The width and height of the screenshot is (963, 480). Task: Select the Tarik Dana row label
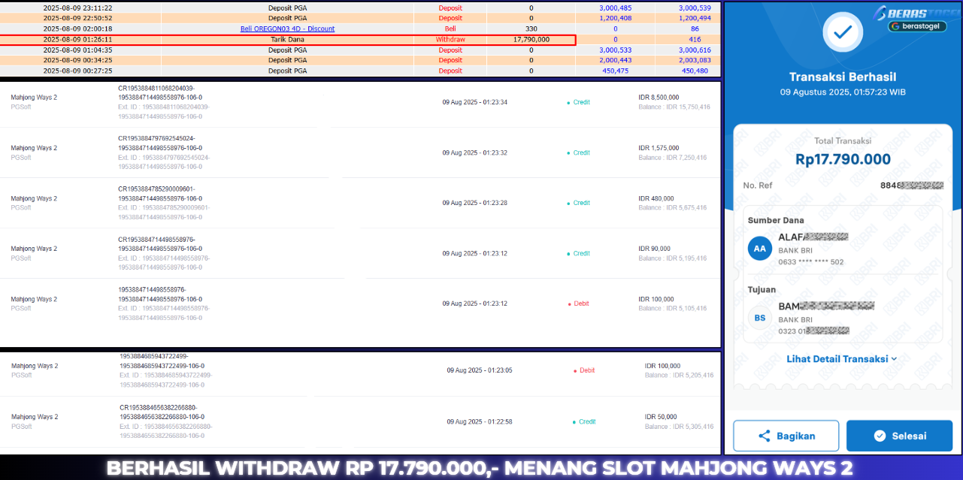coord(287,39)
